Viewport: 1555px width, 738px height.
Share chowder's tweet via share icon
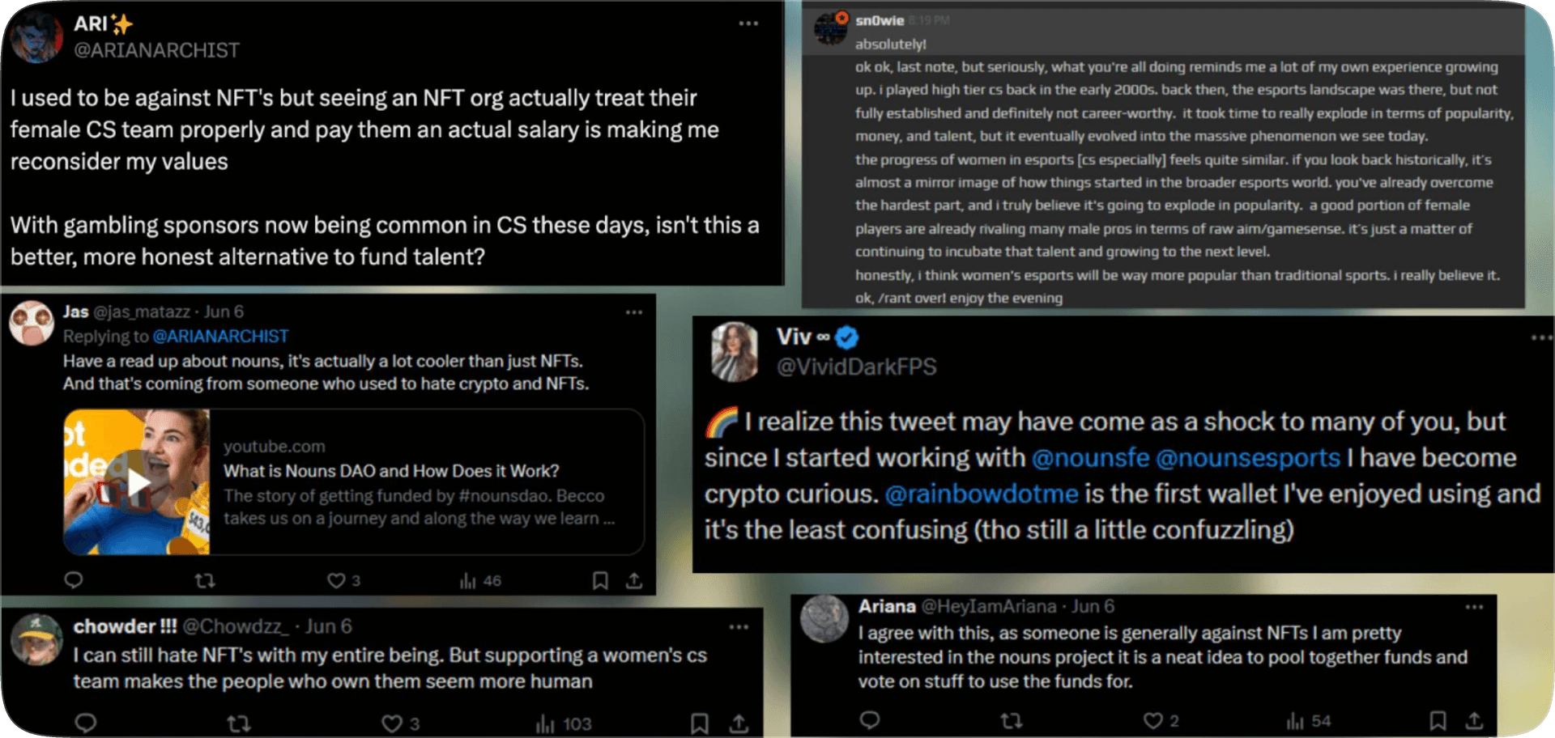click(x=739, y=723)
